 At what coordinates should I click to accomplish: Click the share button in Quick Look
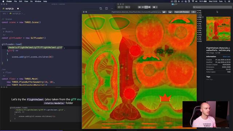[193, 12]
